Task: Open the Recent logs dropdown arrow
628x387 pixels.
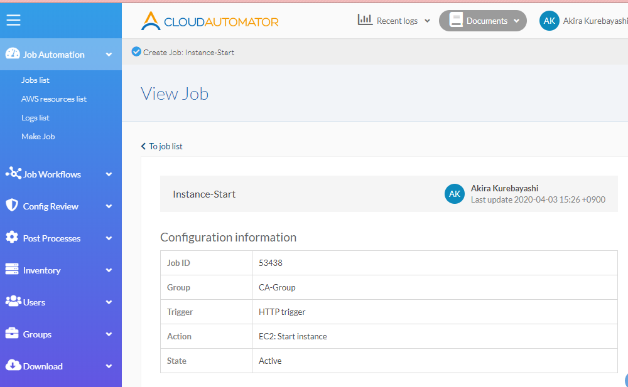Action: click(x=427, y=21)
